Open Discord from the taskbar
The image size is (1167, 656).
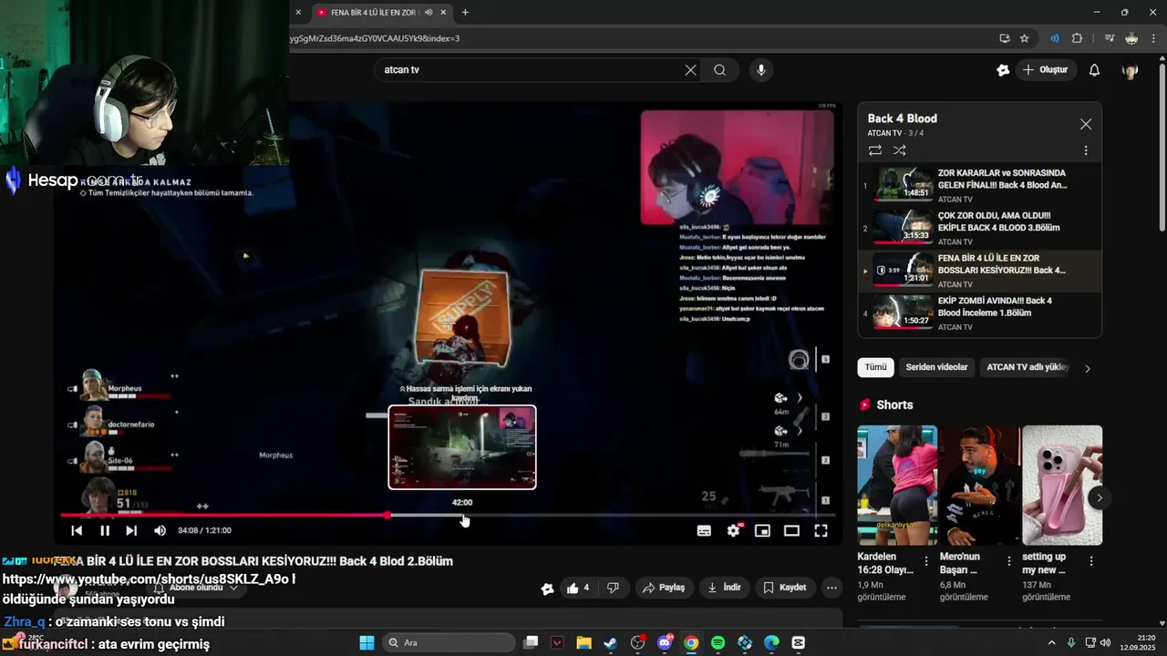click(665, 643)
